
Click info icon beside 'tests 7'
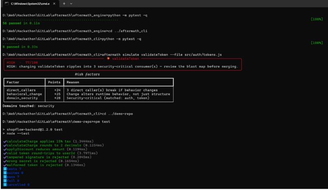tap(5, 169)
